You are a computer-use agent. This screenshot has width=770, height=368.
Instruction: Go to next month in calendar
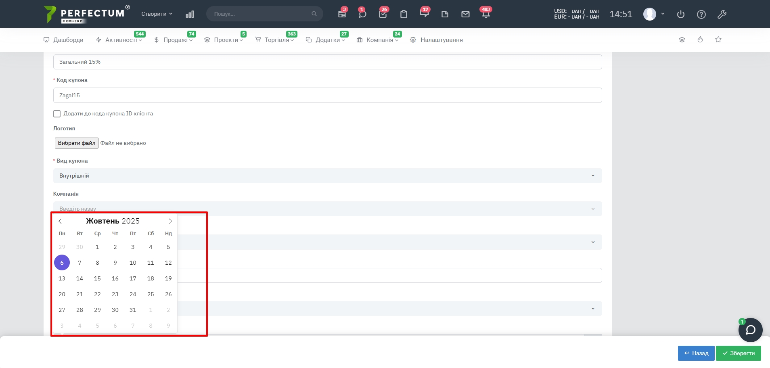(170, 221)
